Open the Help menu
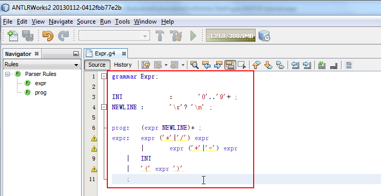Image resolution: width=381 pixels, height=196 pixels. pyautogui.click(x=167, y=22)
